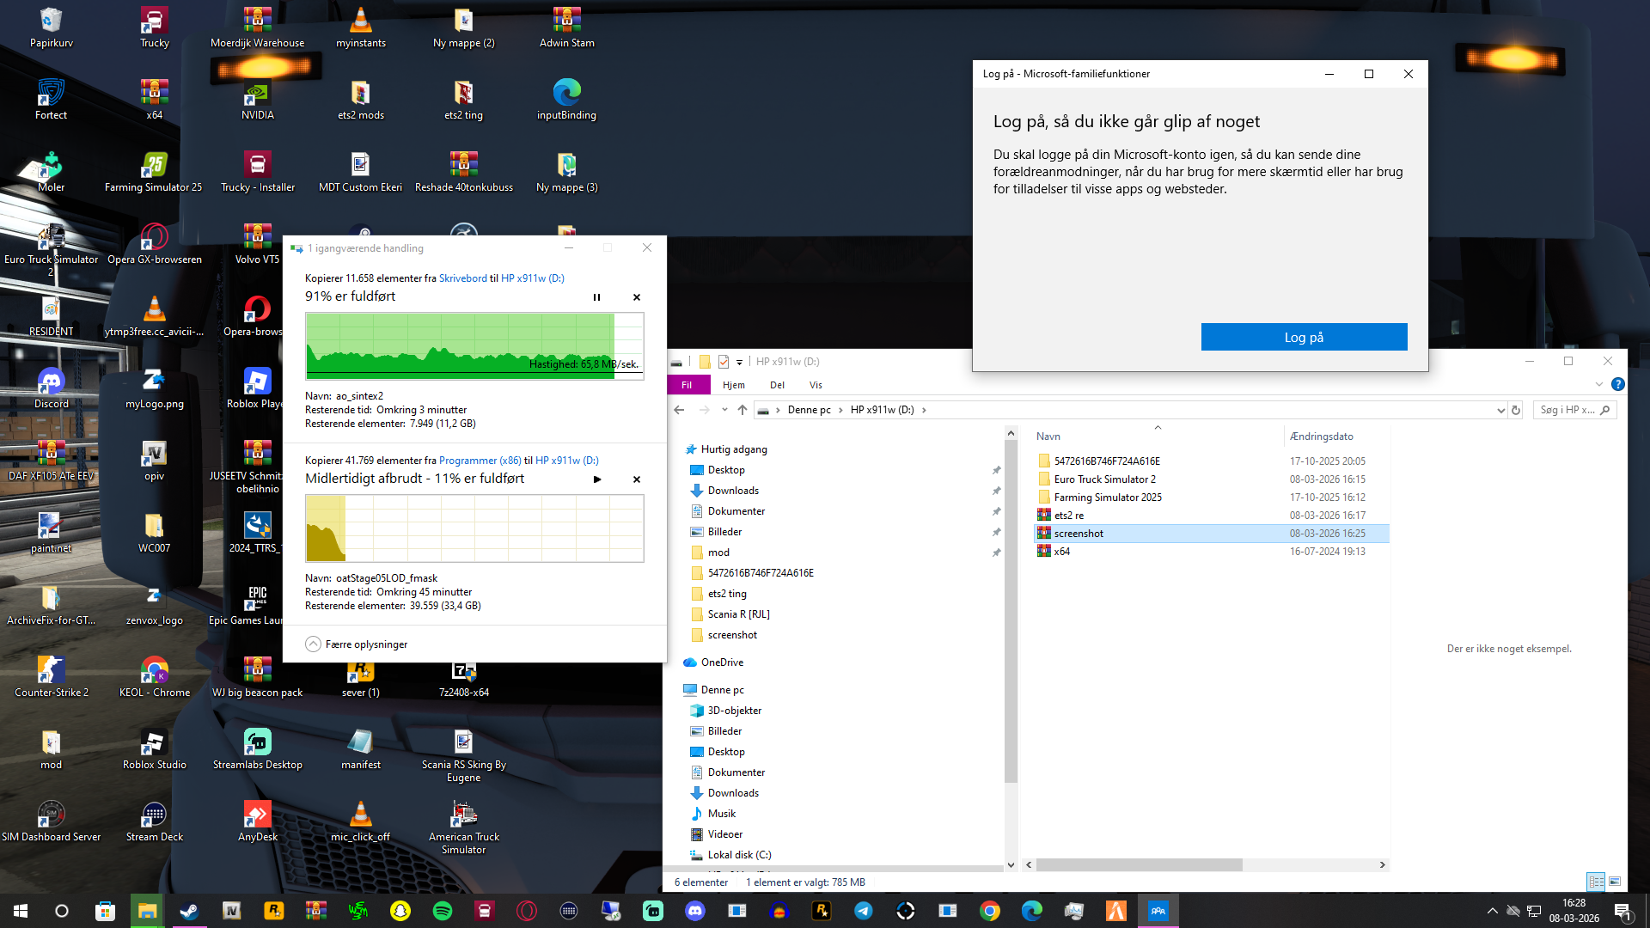
Task: Pause the Skrivebord copy operation
Action: point(596,297)
